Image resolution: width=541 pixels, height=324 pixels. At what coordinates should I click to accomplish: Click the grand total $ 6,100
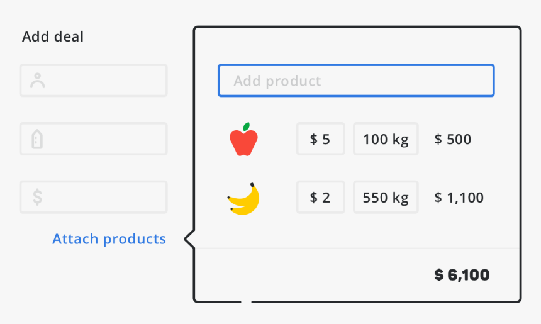tap(462, 275)
